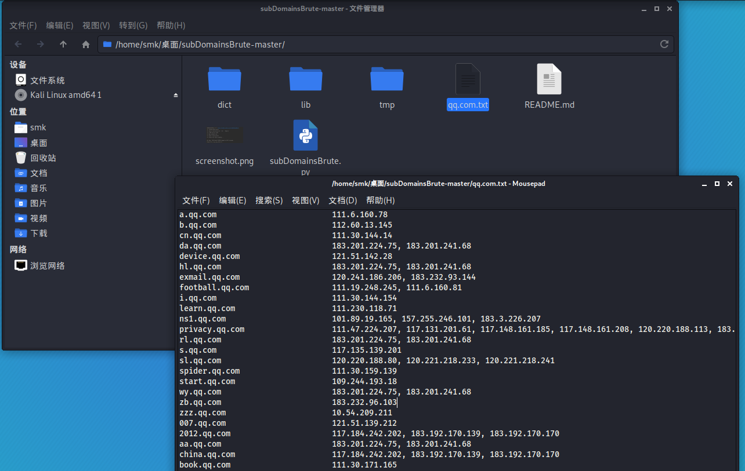Close the file manager window

pyautogui.click(x=670, y=9)
